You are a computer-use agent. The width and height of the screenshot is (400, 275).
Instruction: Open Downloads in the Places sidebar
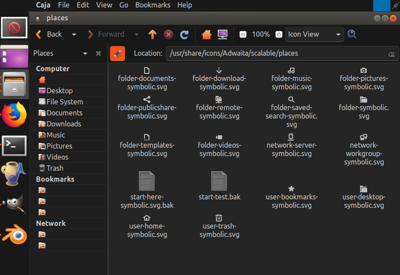[x=68, y=124]
